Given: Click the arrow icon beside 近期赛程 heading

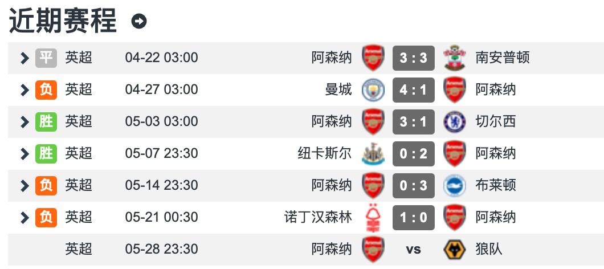Looking at the screenshot, I should click(139, 21).
